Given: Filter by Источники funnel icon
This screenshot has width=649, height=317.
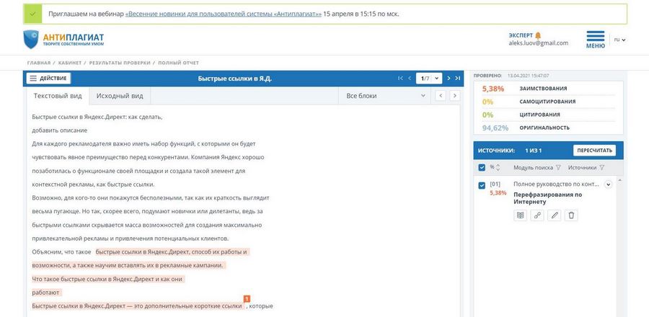Looking at the screenshot, I should click(601, 168).
